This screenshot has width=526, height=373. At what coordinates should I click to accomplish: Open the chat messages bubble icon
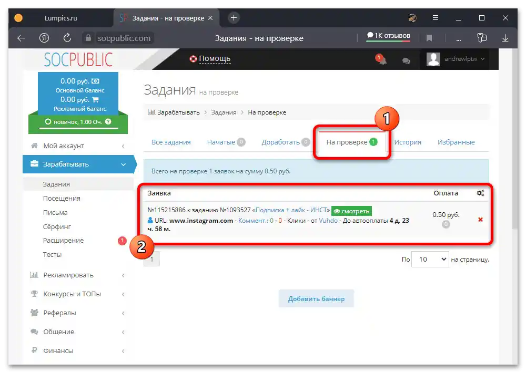(x=406, y=61)
